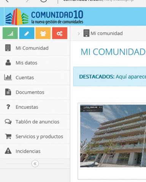This screenshot has height=182, width=146.
Task: Open the Incidencias menu entry
Action: click(35, 151)
